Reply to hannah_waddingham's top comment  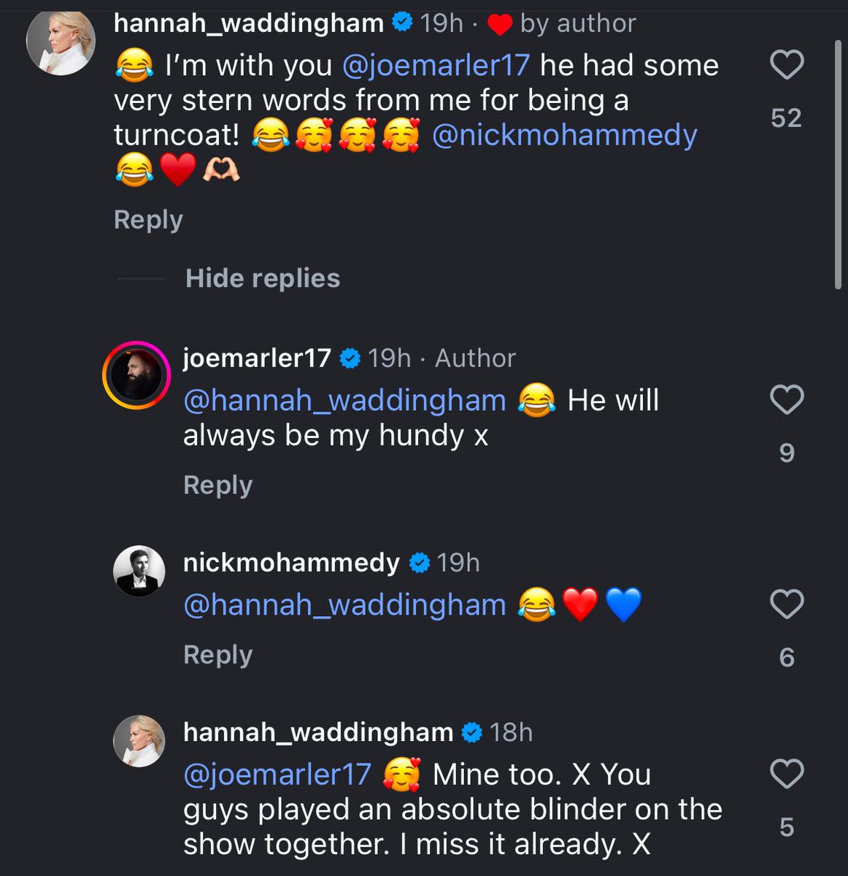coord(148,220)
